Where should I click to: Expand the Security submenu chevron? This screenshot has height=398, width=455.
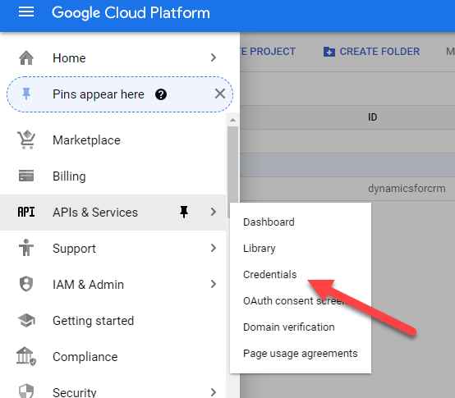point(214,392)
